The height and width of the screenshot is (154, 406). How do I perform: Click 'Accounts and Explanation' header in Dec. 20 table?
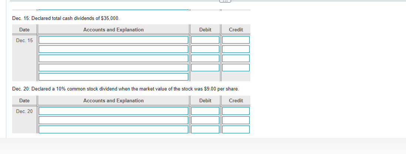pyautogui.click(x=114, y=101)
